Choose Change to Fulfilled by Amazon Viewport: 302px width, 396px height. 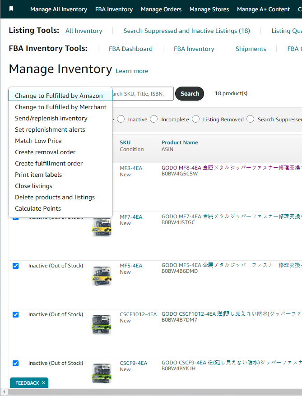coord(60,96)
